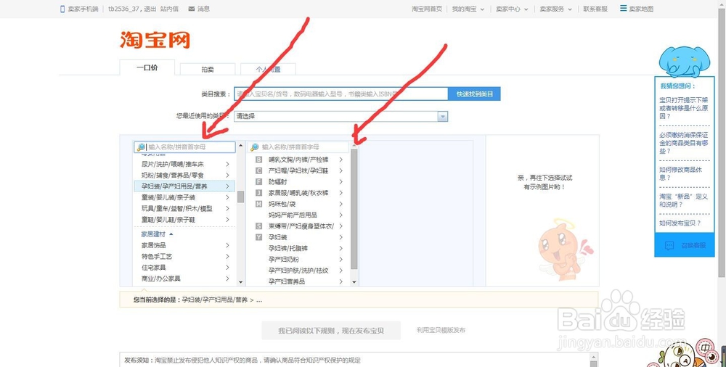Click 利用宝贝模版发布 link
Screen dimensions: 726x367
tap(441, 330)
